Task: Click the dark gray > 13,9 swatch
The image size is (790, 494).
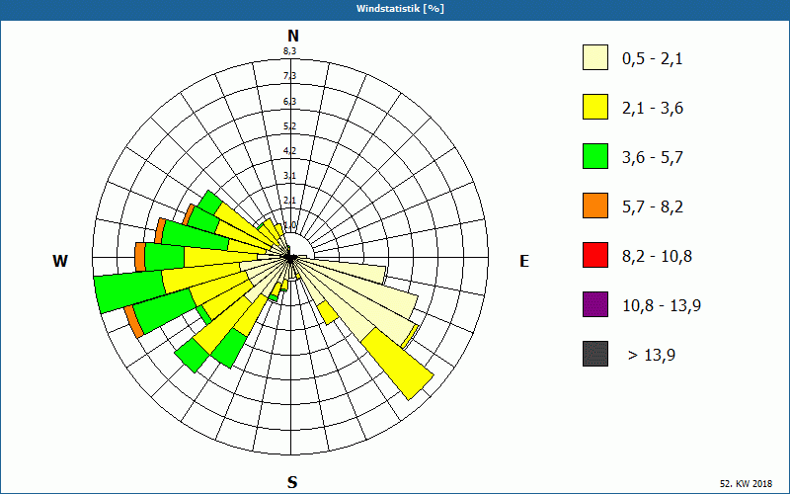Action: [x=595, y=354]
